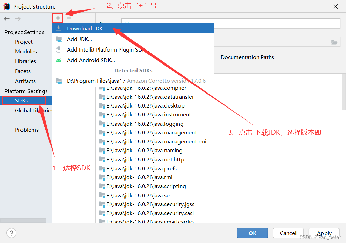Click the plugin icon beside IntelliJ Platform Plugin SDK
Image resolution: width=346 pixels, height=243 pixels.
(x=59, y=49)
